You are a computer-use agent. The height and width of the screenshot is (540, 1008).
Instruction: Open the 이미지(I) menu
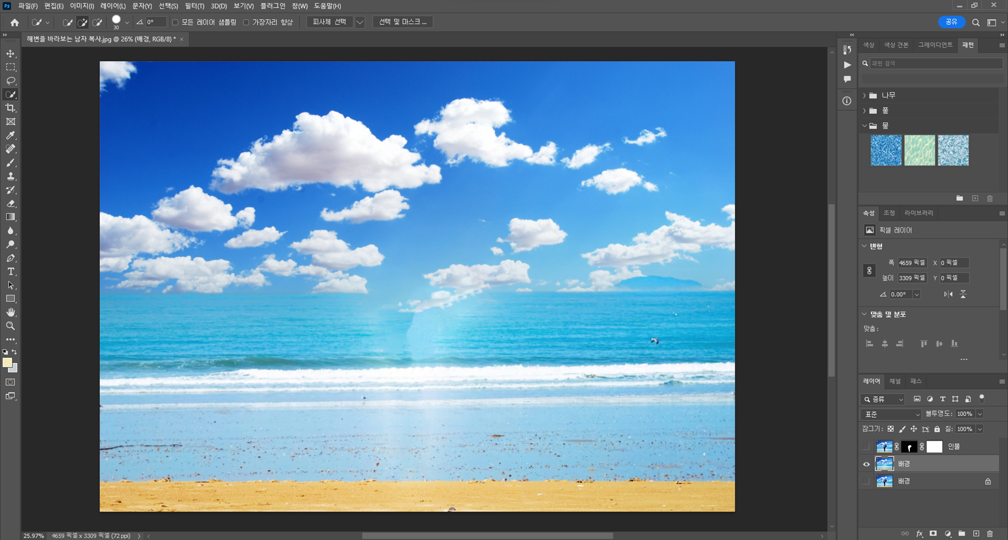pyautogui.click(x=82, y=6)
